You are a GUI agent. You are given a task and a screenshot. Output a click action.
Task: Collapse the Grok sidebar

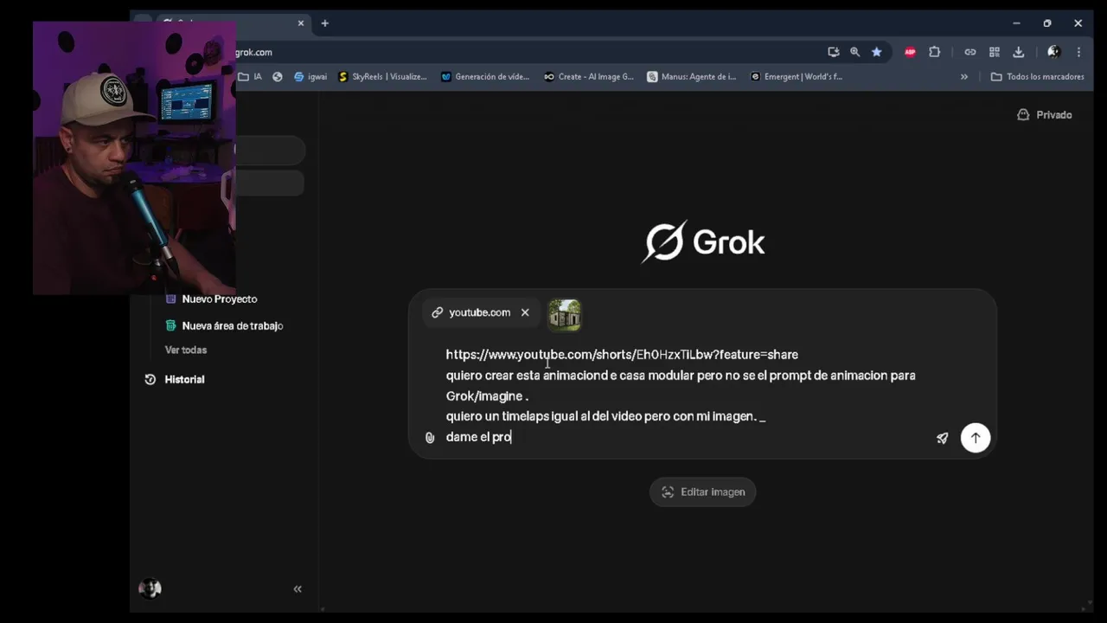pyautogui.click(x=298, y=589)
